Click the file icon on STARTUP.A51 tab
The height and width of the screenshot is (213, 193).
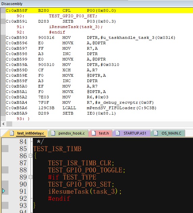tap(118, 133)
